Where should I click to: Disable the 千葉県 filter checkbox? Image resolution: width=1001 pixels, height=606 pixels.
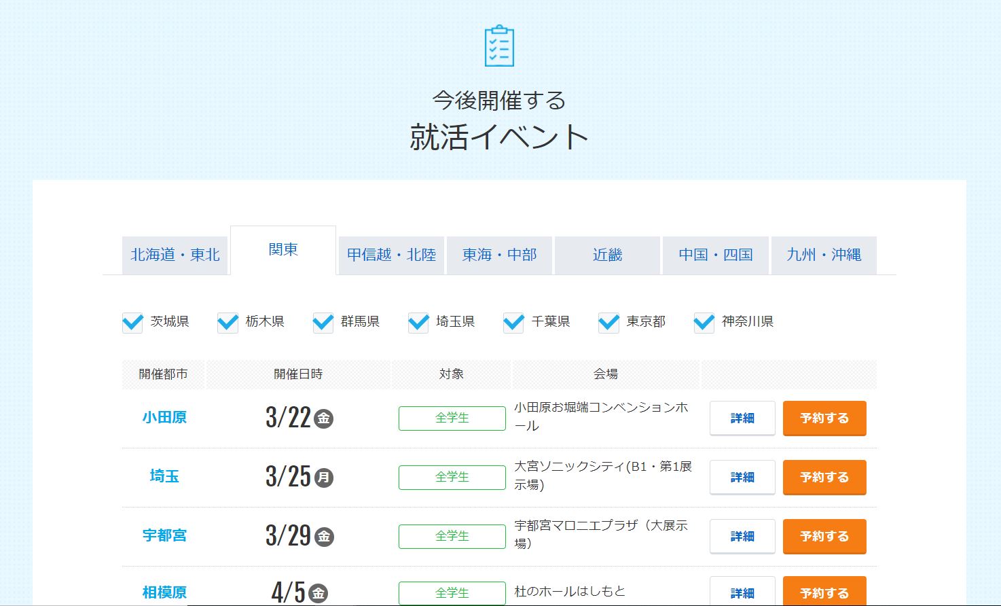click(513, 322)
